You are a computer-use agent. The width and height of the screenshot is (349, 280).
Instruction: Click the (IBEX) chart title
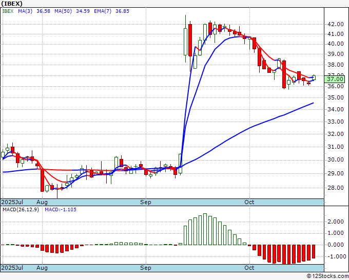[12, 3]
